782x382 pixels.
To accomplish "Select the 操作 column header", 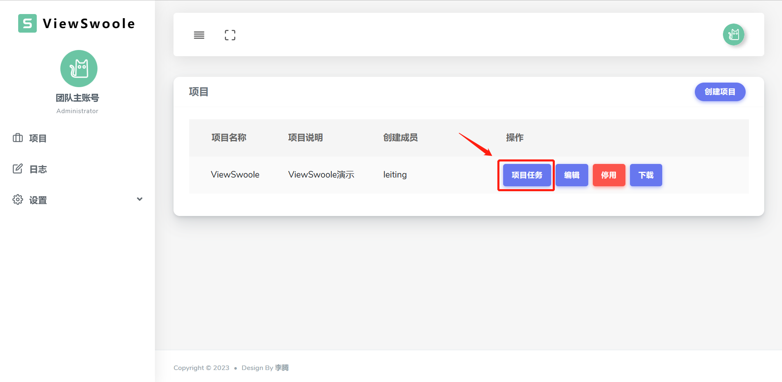I will [x=515, y=138].
